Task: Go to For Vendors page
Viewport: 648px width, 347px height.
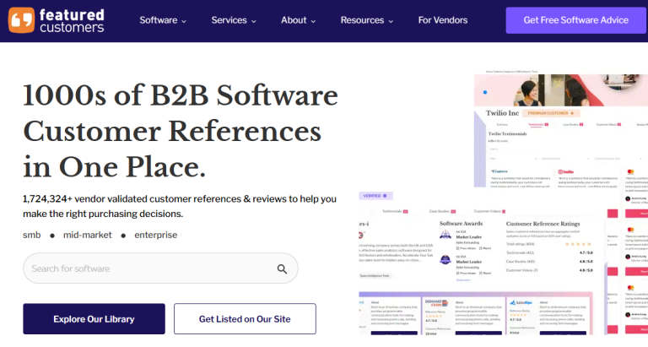Action: pyautogui.click(x=443, y=20)
